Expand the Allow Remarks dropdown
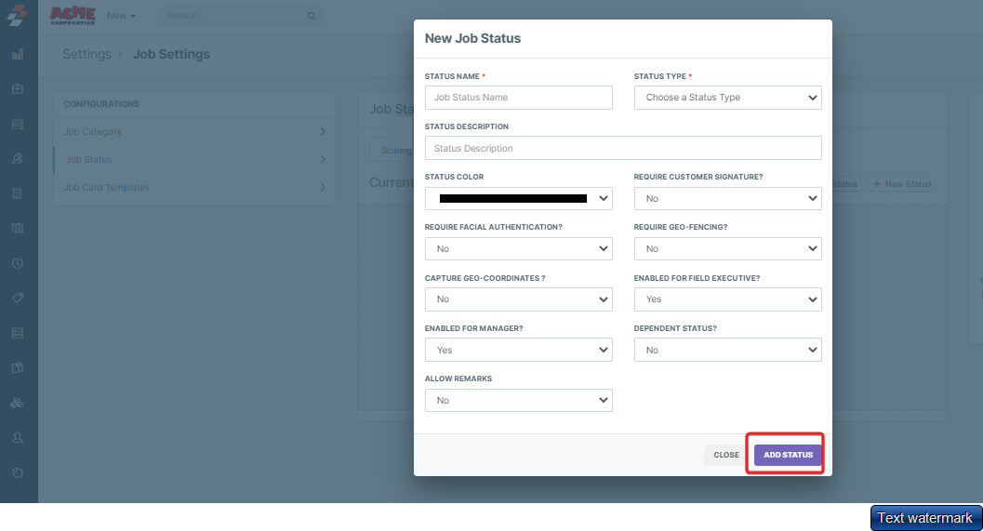Screen dimensions: 983x531 (518, 400)
